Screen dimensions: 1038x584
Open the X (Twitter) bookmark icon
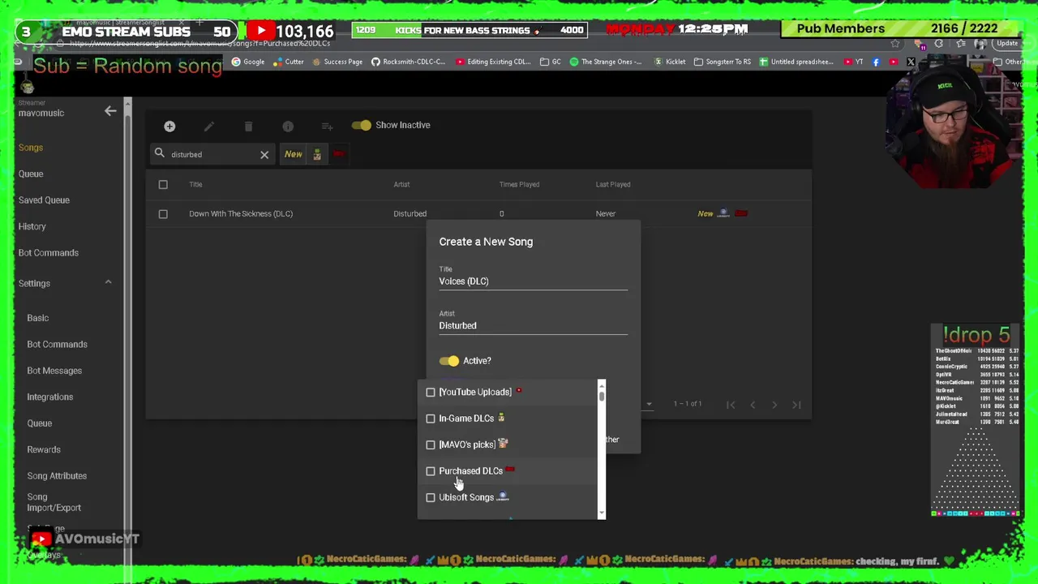click(911, 62)
